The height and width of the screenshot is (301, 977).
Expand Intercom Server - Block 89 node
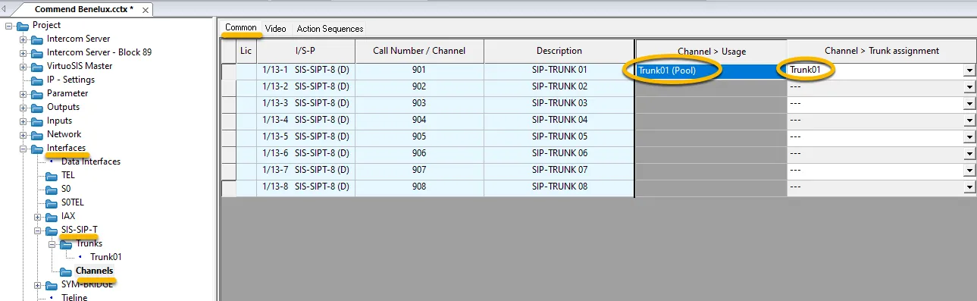pyautogui.click(x=23, y=53)
